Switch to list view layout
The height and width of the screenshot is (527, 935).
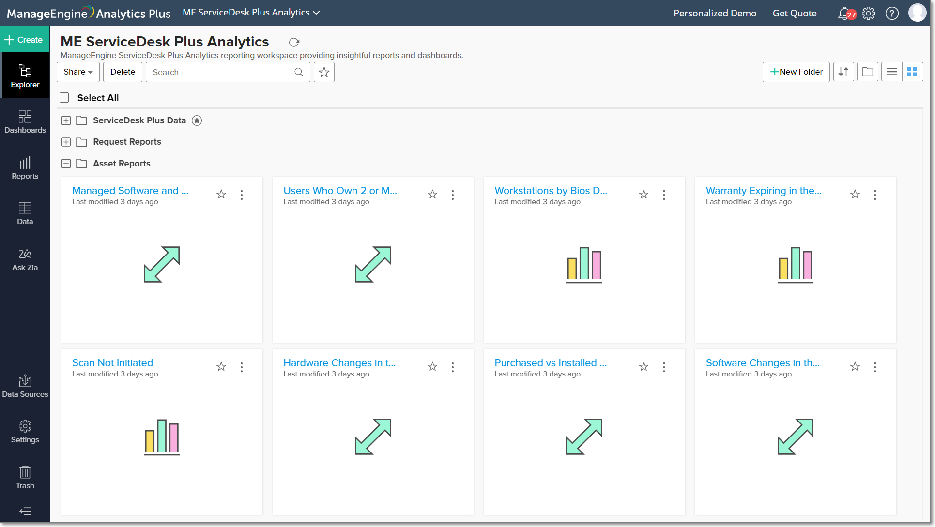891,72
